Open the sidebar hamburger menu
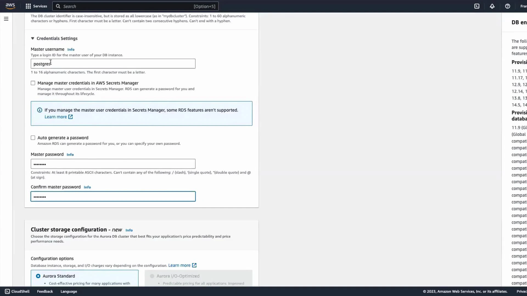 pos(6,19)
